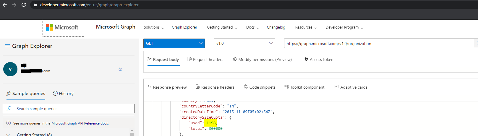Open the v1.0 API version dropdown
Image resolution: width=478 pixels, height=136 pixels.
point(244,43)
